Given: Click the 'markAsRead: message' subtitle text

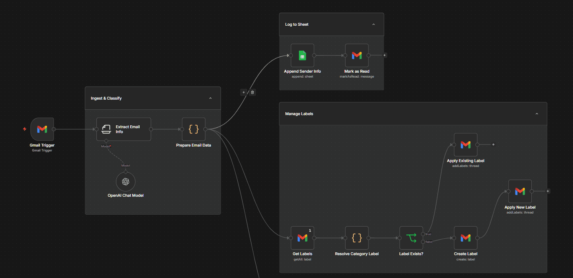Looking at the screenshot, I should tap(357, 76).
